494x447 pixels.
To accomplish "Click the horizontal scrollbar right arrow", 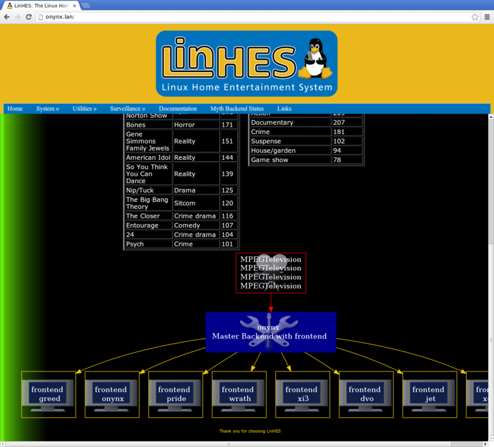I will coord(486,444).
